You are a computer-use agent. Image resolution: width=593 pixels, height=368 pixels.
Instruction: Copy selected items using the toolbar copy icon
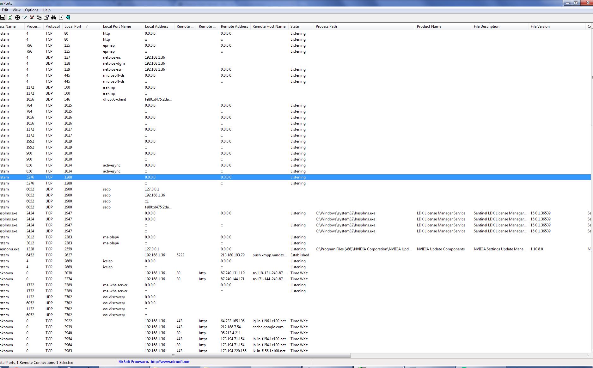(39, 18)
